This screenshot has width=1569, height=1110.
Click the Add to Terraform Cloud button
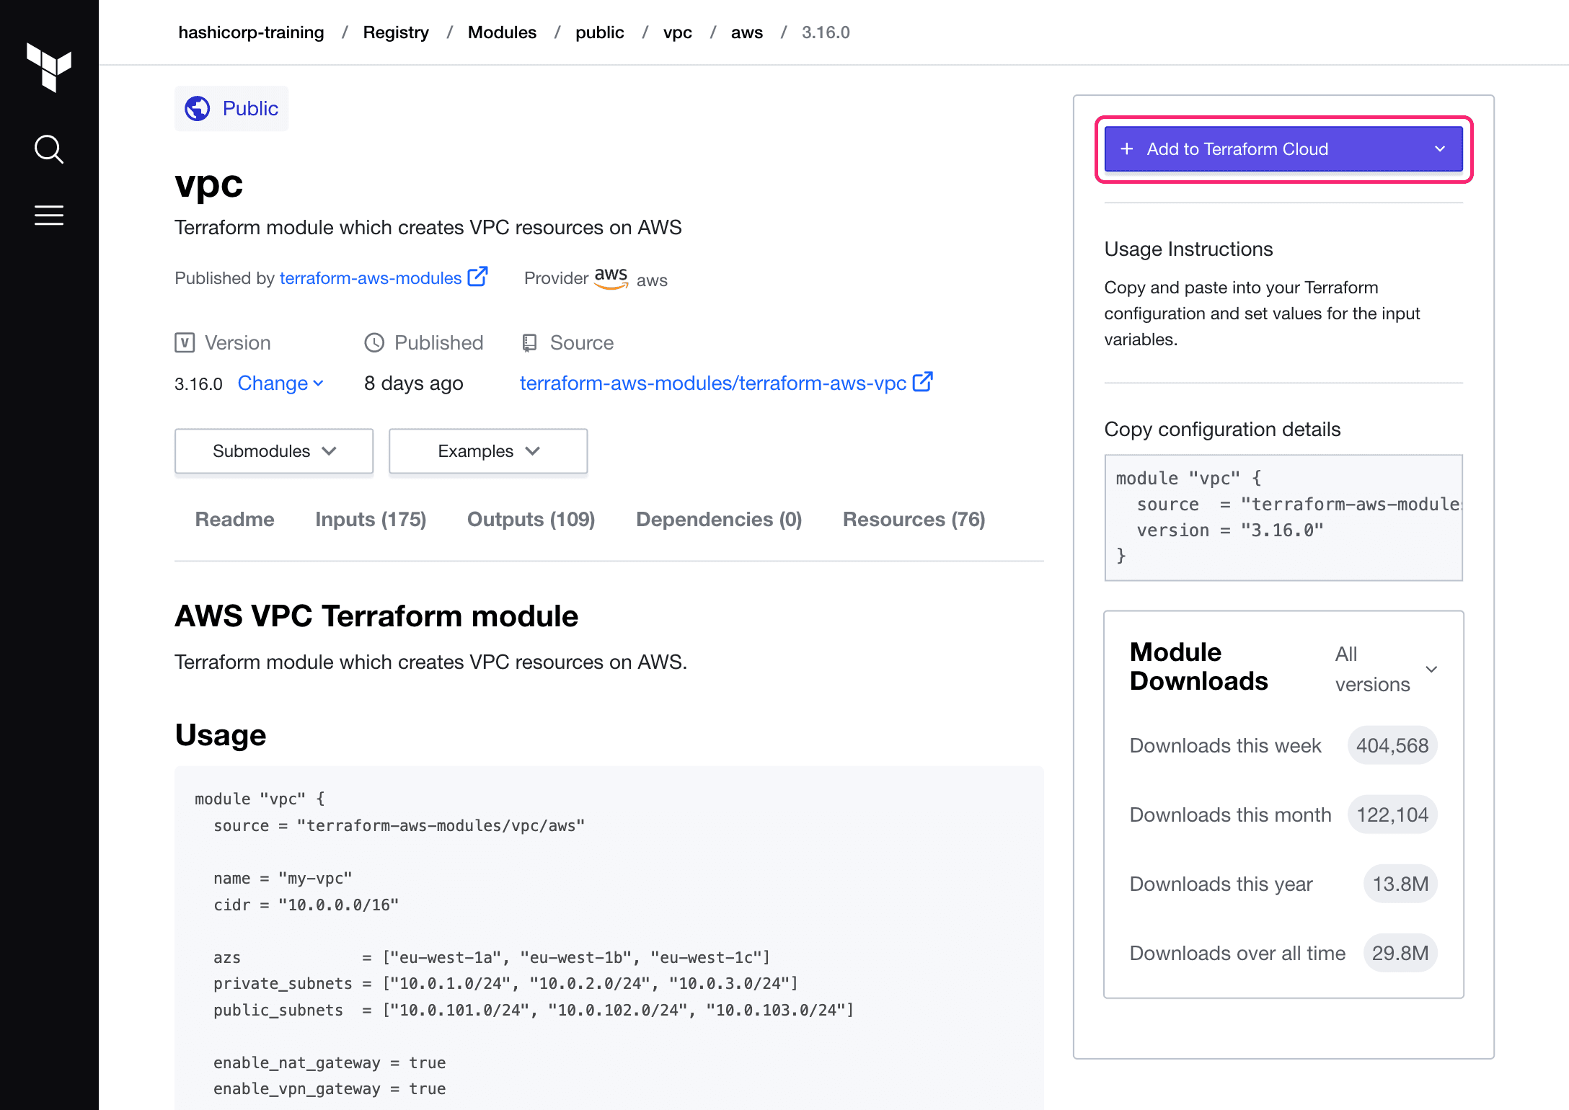[x=1281, y=149]
